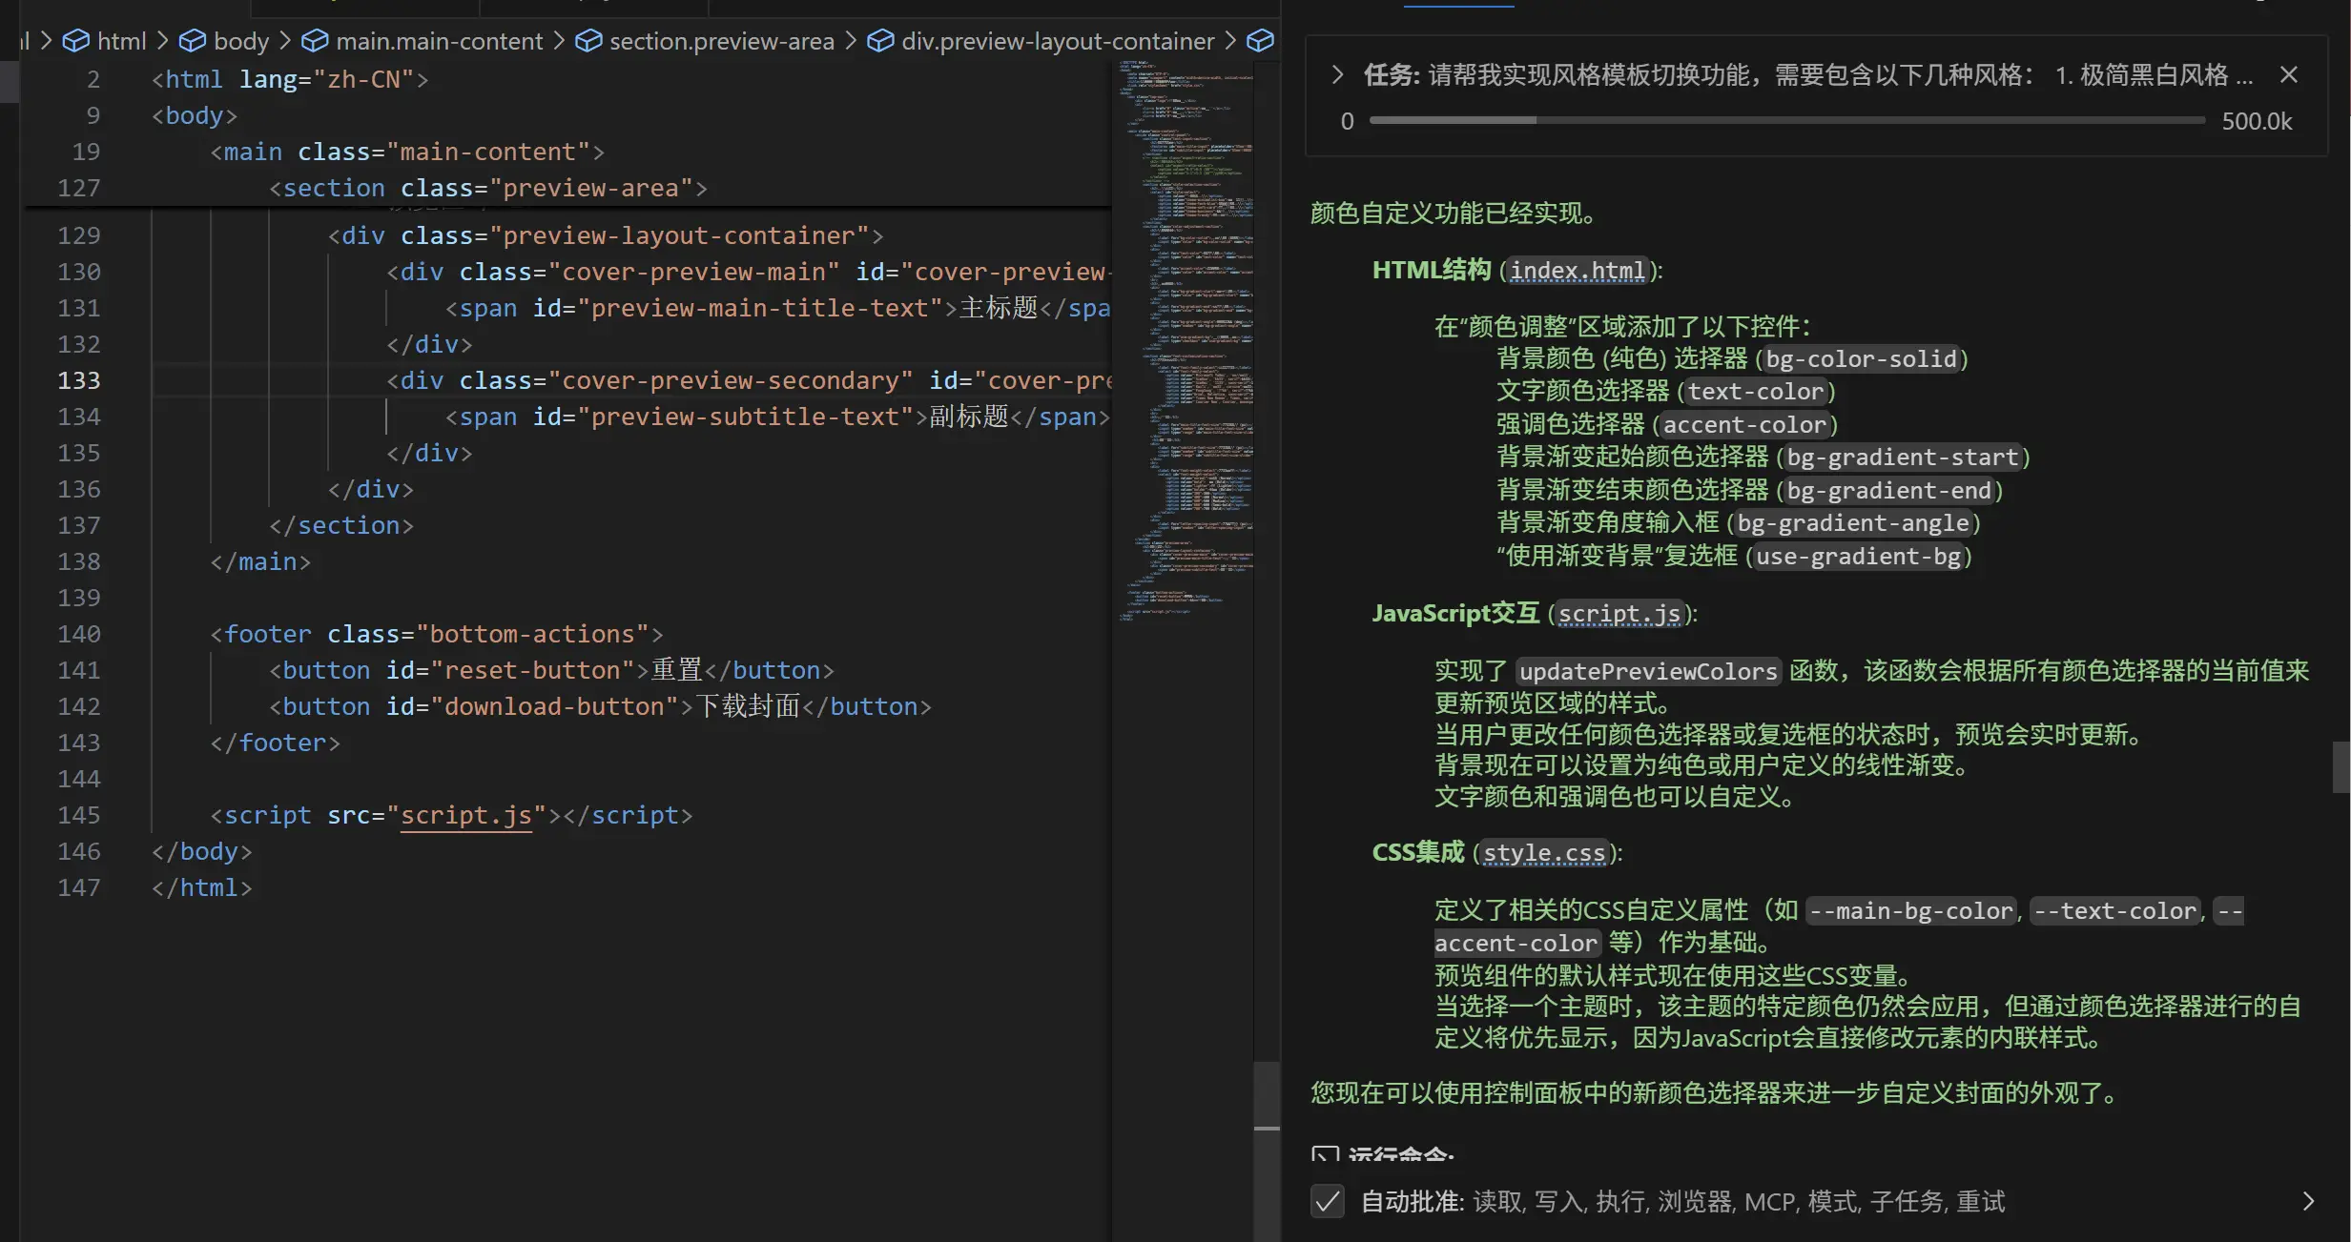
Task: Click the use-gradient-bg code chip
Action: (1859, 557)
